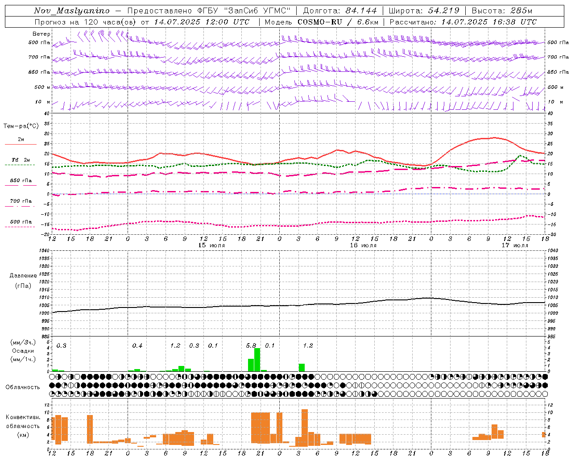Click the Давление panel label
The image size is (571, 457).
pyautogui.click(x=23, y=276)
